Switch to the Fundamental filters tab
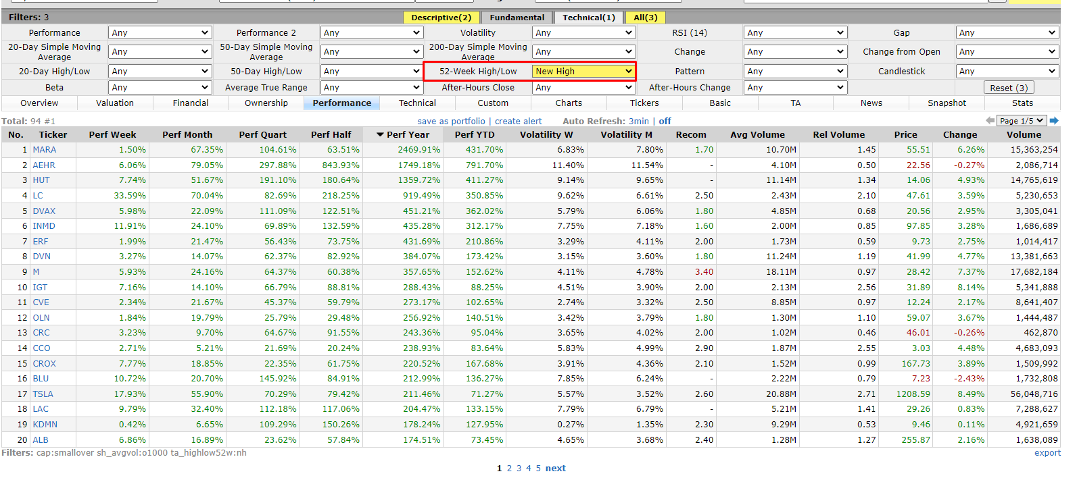The height and width of the screenshot is (480, 1077). click(x=517, y=18)
